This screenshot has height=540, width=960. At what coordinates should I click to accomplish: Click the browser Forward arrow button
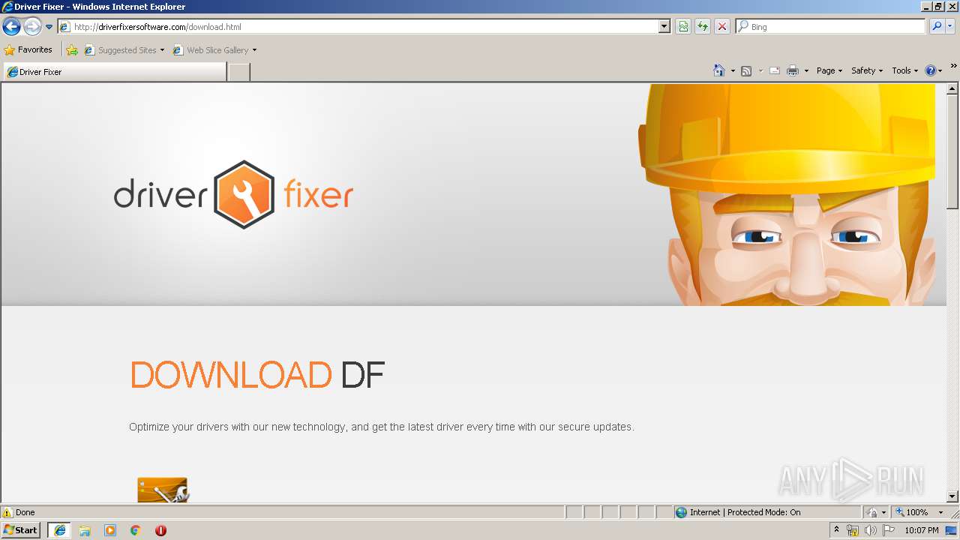point(32,27)
